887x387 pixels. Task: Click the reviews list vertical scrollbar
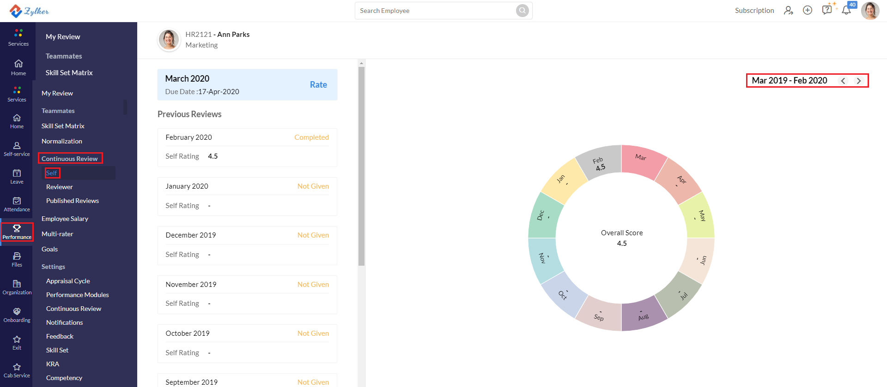click(362, 166)
